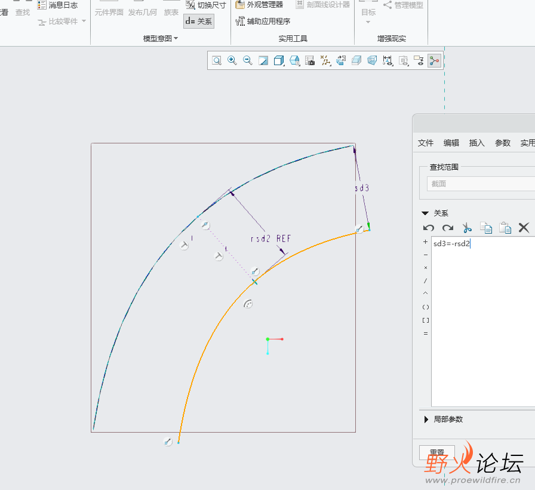Click the sketch view orientation icon
Image resolution: width=535 pixels, height=490 pixels.
click(341, 61)
